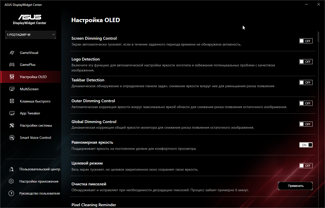Click the Pixel Cleaning Reminder heading
Image resolution: width=325 pixels, height=208 pixels.
94,205
